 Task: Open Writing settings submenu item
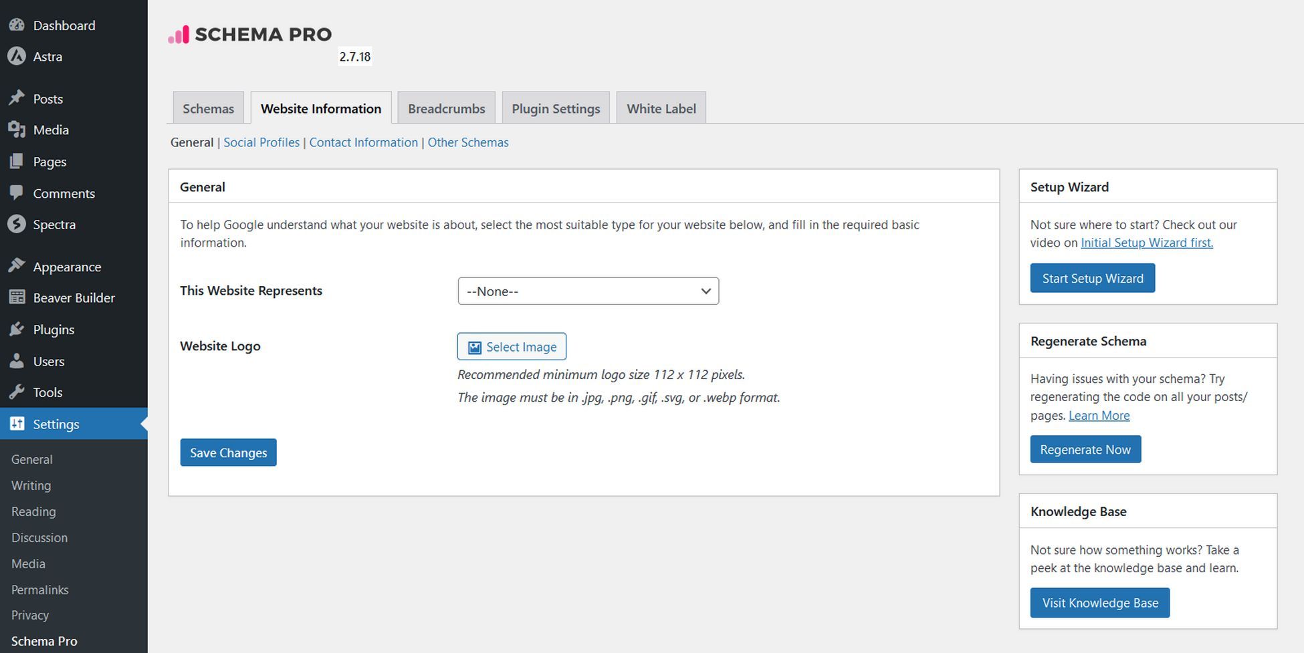click(x=31, y=485)
